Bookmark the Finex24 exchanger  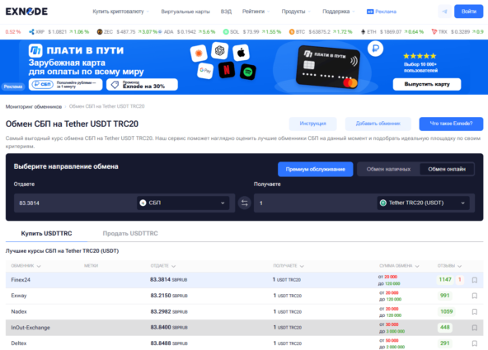[474, 280]
